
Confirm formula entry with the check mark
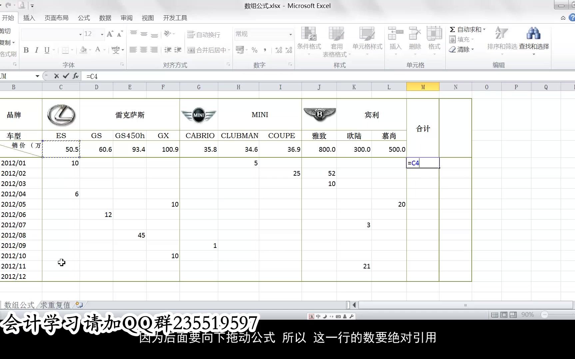point(66,76)
